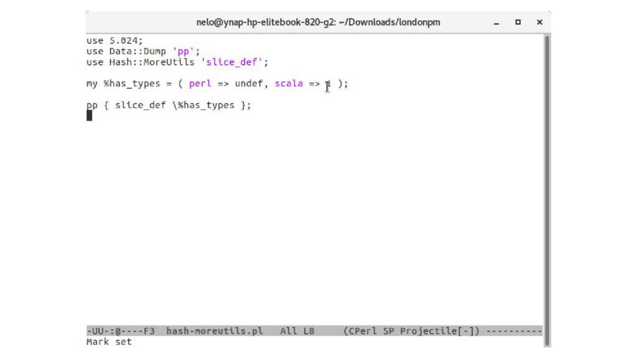Click on 'Data::Dump' module name
Screen dimensions: 637x358
click(137, 52)
